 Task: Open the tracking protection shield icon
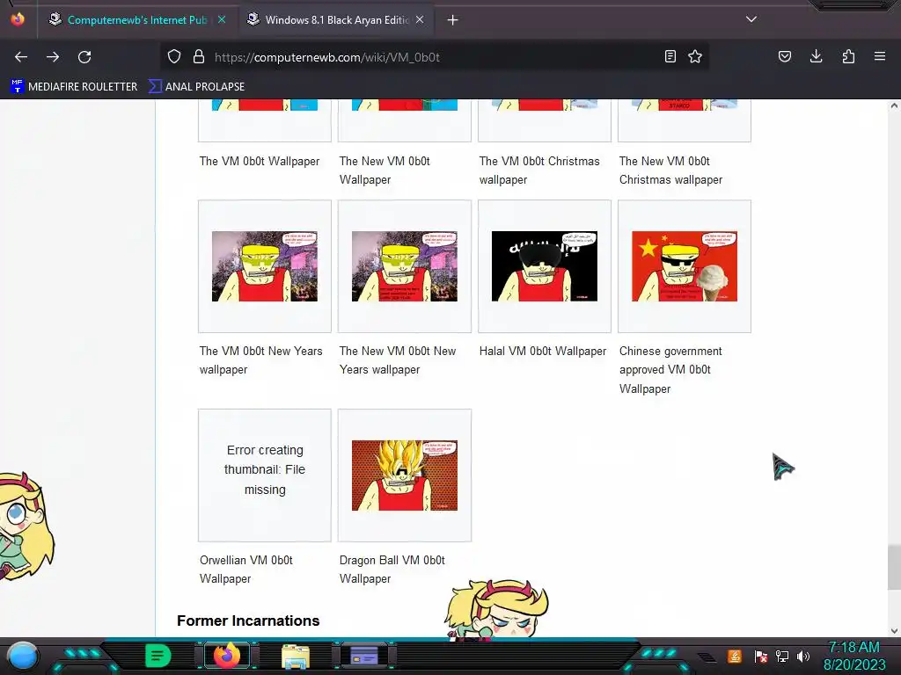tap(174, 57)
